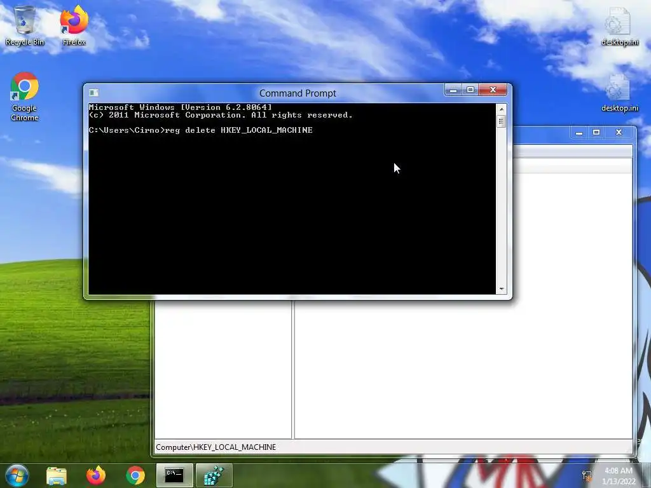Maximize the Command Prompt window
Image resolution: width=651 pixels, height=488 pixels.
(x=470, y=90)
